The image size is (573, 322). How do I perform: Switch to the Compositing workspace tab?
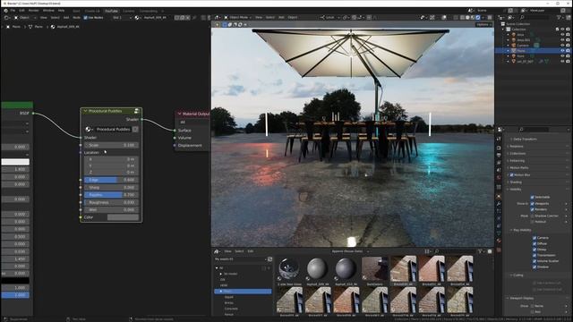click(149, 11)
